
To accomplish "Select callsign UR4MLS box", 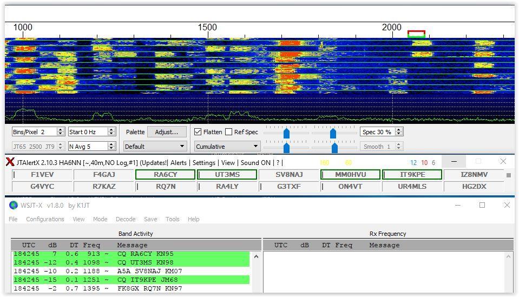I will point(412,186).
